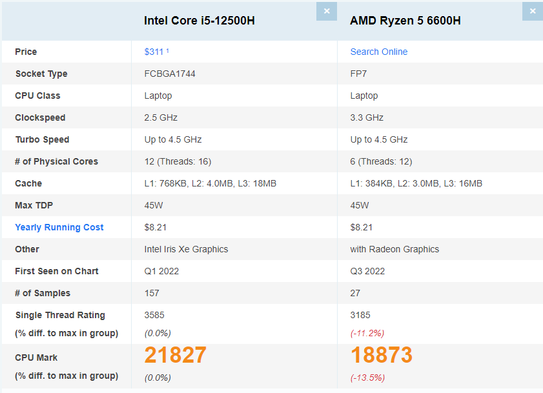Click the Price row label
The width and height of the screenshot is (543, 393).
coord(26,52)
